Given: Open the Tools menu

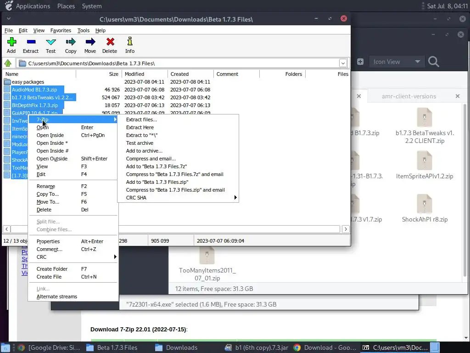Looking at the screenshot, I should 84,30.
